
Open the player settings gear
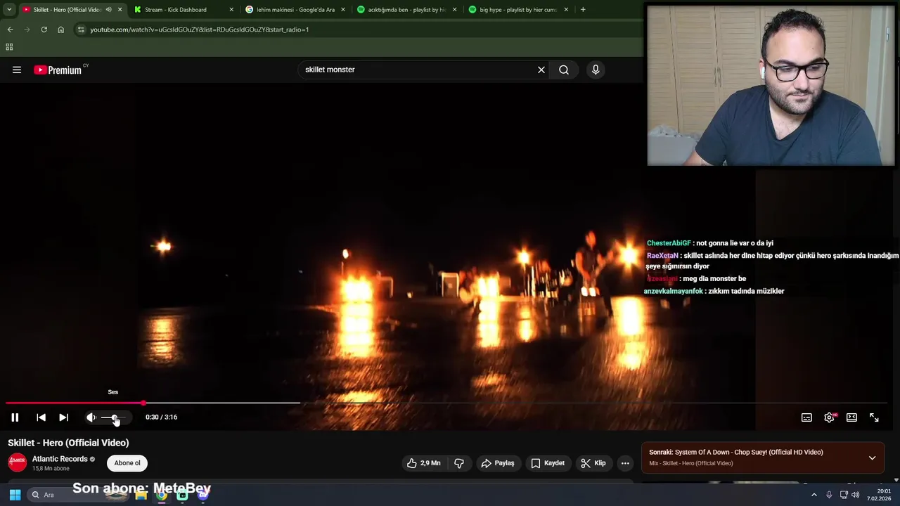(x=829, y=417)
